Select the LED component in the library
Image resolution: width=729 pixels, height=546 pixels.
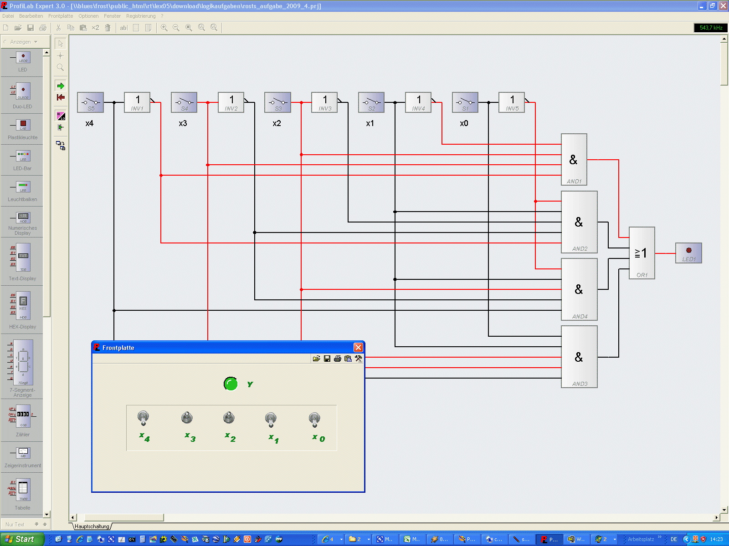tap(22, 62)
